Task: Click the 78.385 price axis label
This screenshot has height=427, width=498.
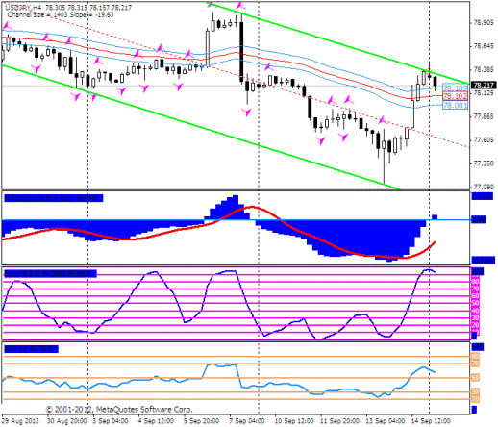Action: [484, 69]
